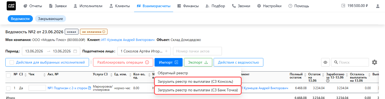Click the Да value in СЗ column
Screen dimensions: 385x99
coord(21,88)
